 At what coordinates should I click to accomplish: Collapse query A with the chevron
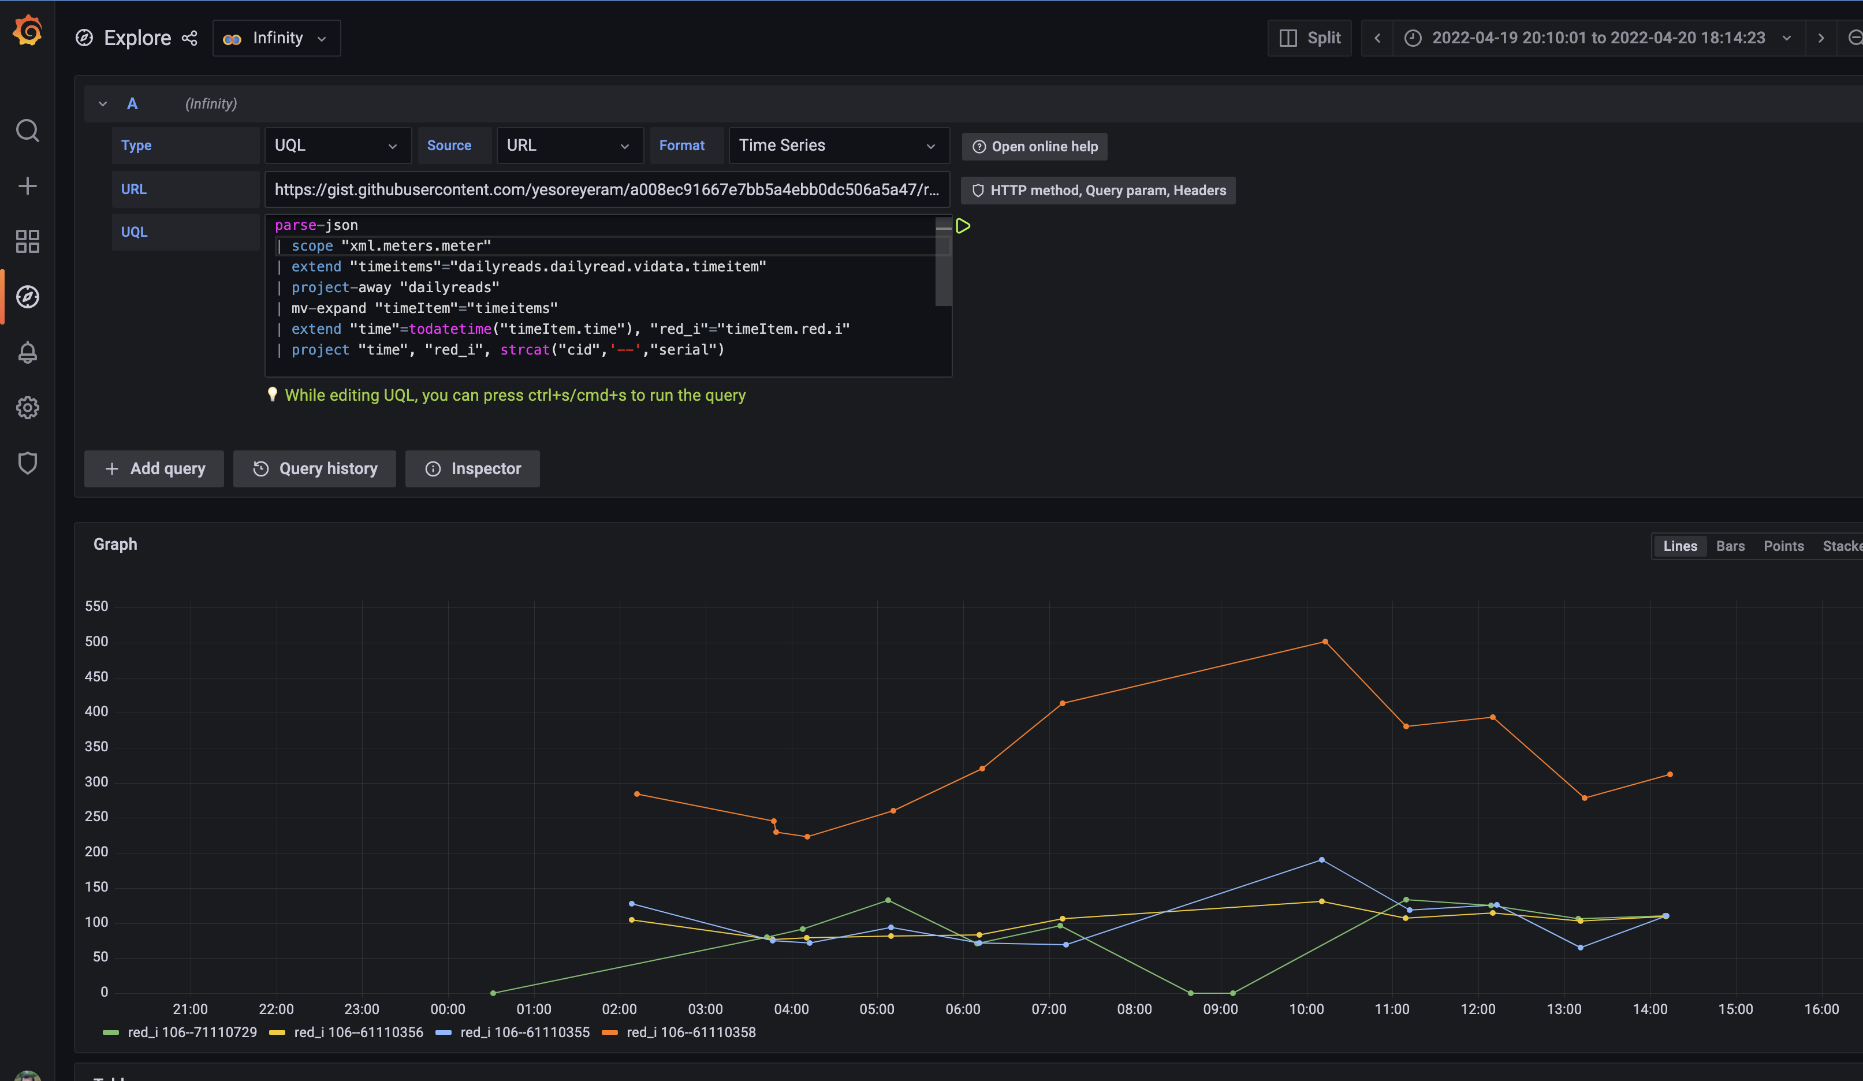[x=103, y=103]
